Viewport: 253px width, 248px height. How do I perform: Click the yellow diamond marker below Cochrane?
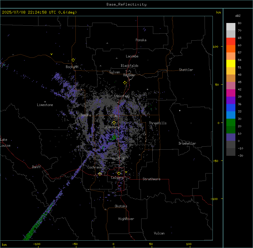tap(100, 174)
